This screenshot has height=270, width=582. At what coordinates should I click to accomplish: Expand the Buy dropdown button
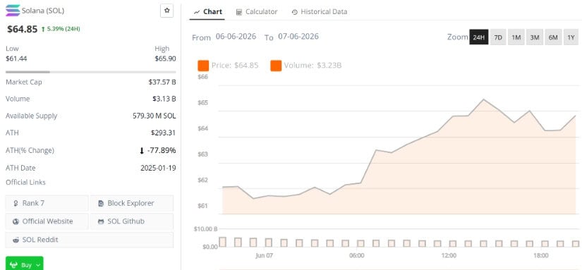[25, 264]
